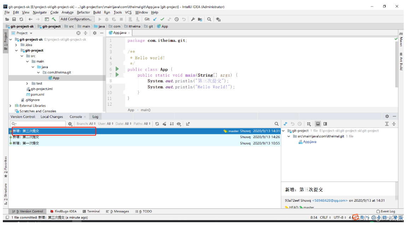This screenshot has height=225, width=409.
Task: Open Log search options gear dropdown
Action: (70, 124)
